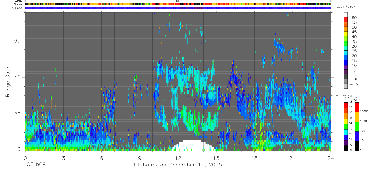The image size is (372, 171).
Task: Select blue elevation swatch between 15 and 10
Action: 346,62
